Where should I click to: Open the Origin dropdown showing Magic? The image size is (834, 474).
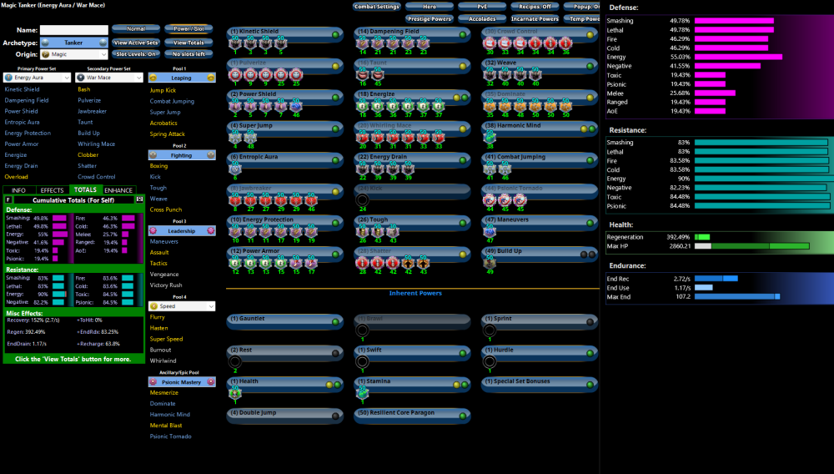click(74, 54)
